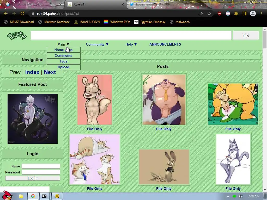The width and height of the screenshot is (267, 200).
Task: Reload the page with the refresh icon
Action: point(22,14)
